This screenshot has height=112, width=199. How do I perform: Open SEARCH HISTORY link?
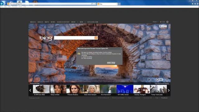point(63,22)
